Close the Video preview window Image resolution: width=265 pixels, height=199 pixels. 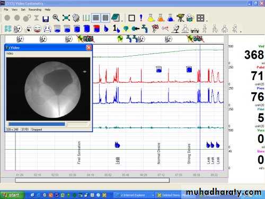tap(89, 48)
